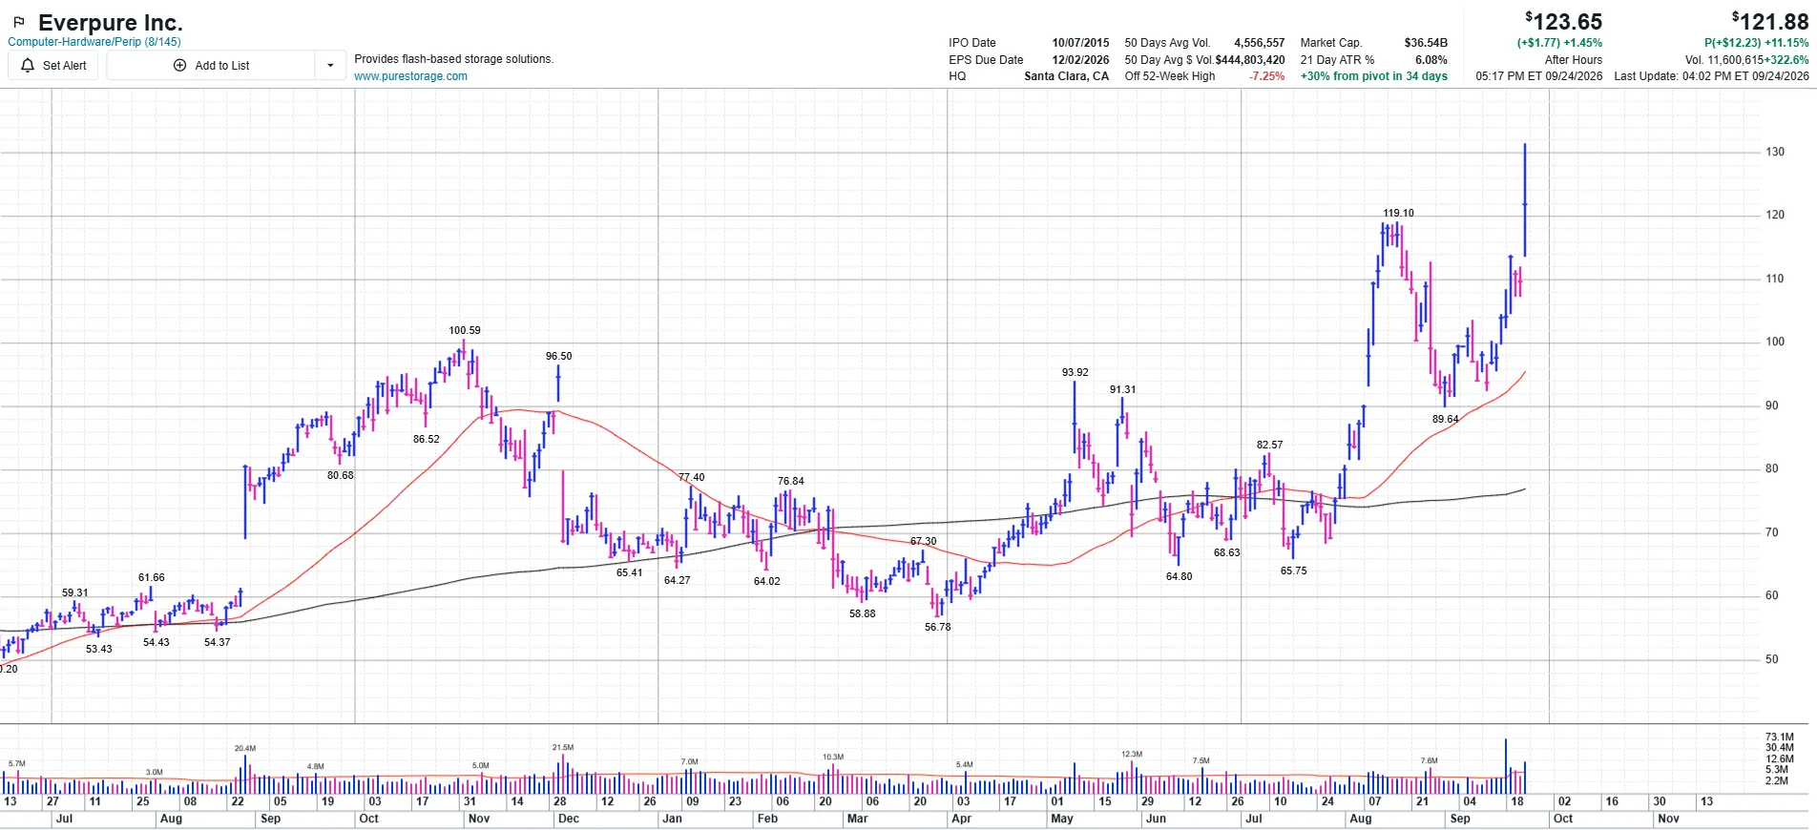Image resolution: width=1817 pixels, height=830 pixels.
Task: Click the 64.27 low label on the chart
Action: pos(678,581)
